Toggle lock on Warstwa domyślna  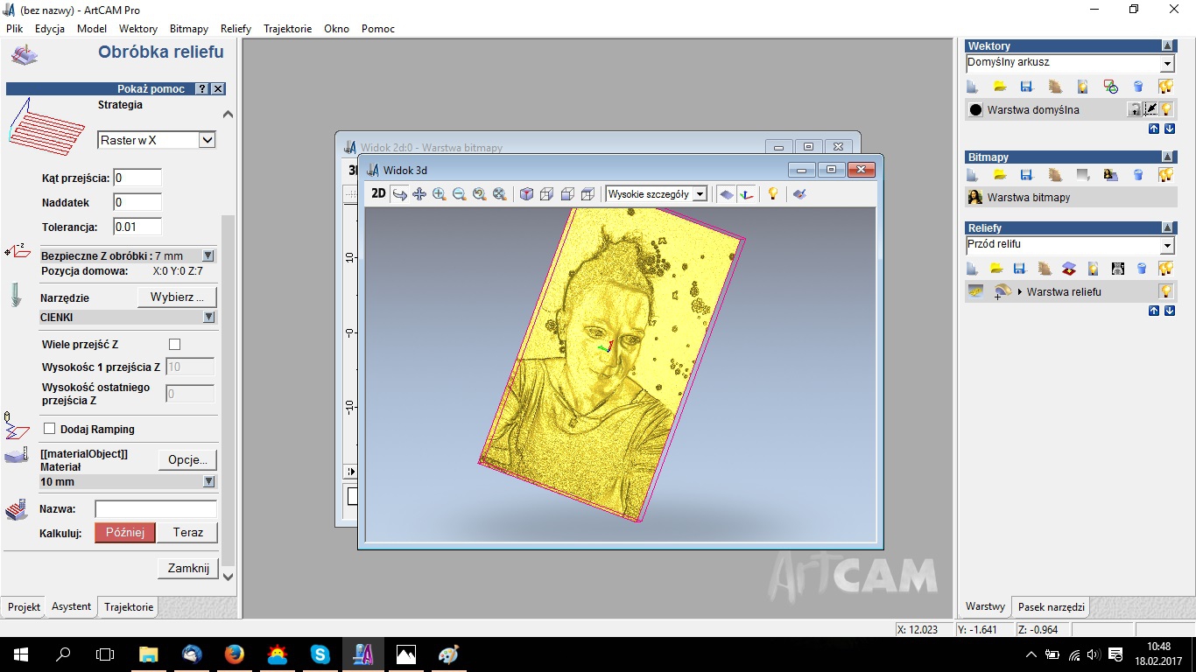coord(1135,109)
